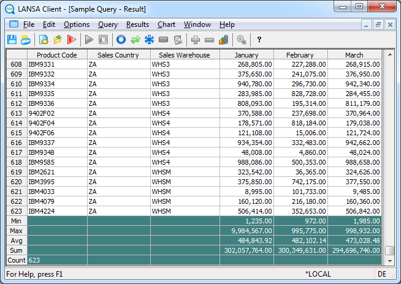
Task: Click the blue asterisk toolbar icon
Action: 149,40
